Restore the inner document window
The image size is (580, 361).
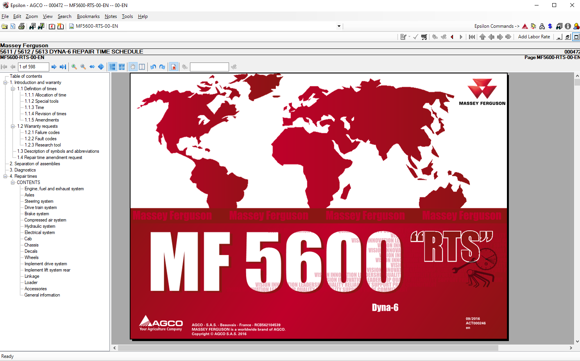tap(568, 37)
